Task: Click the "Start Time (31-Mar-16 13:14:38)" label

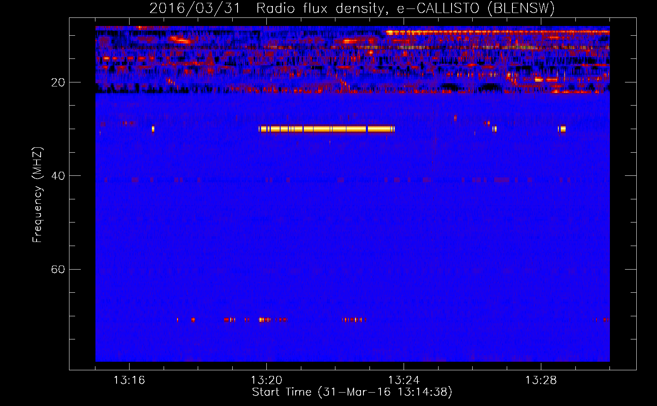Action: [352, 392]
